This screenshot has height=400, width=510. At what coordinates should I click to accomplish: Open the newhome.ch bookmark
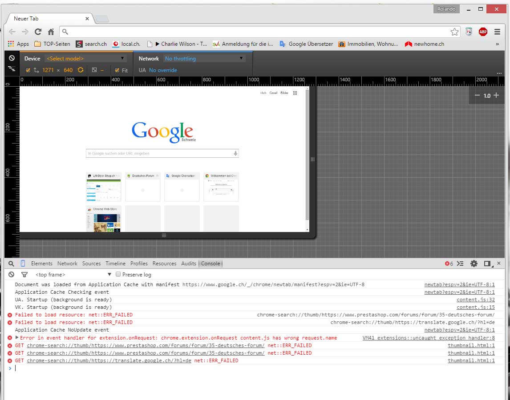[x=425, y=44]
